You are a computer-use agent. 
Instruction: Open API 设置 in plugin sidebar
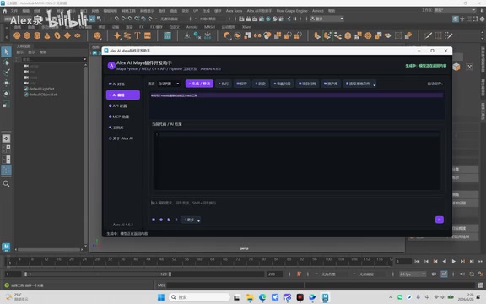point(123,106)
